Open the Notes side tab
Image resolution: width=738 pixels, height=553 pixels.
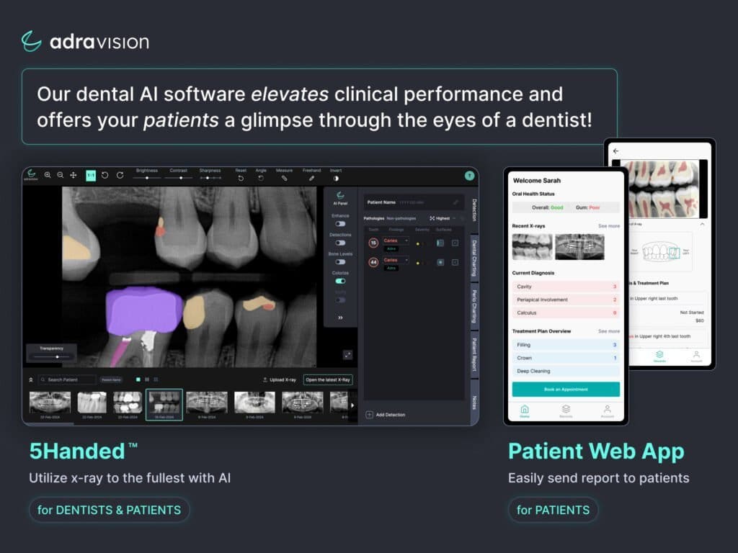[x=474, y=403]
